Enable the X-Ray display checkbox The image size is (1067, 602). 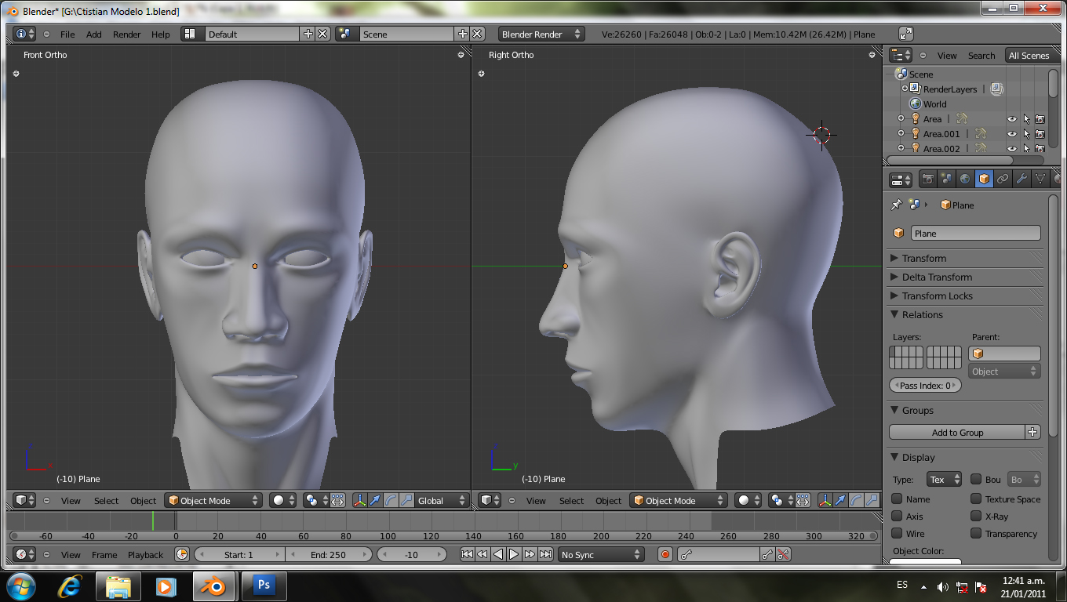pyautogui.click(x=976, y=517)
